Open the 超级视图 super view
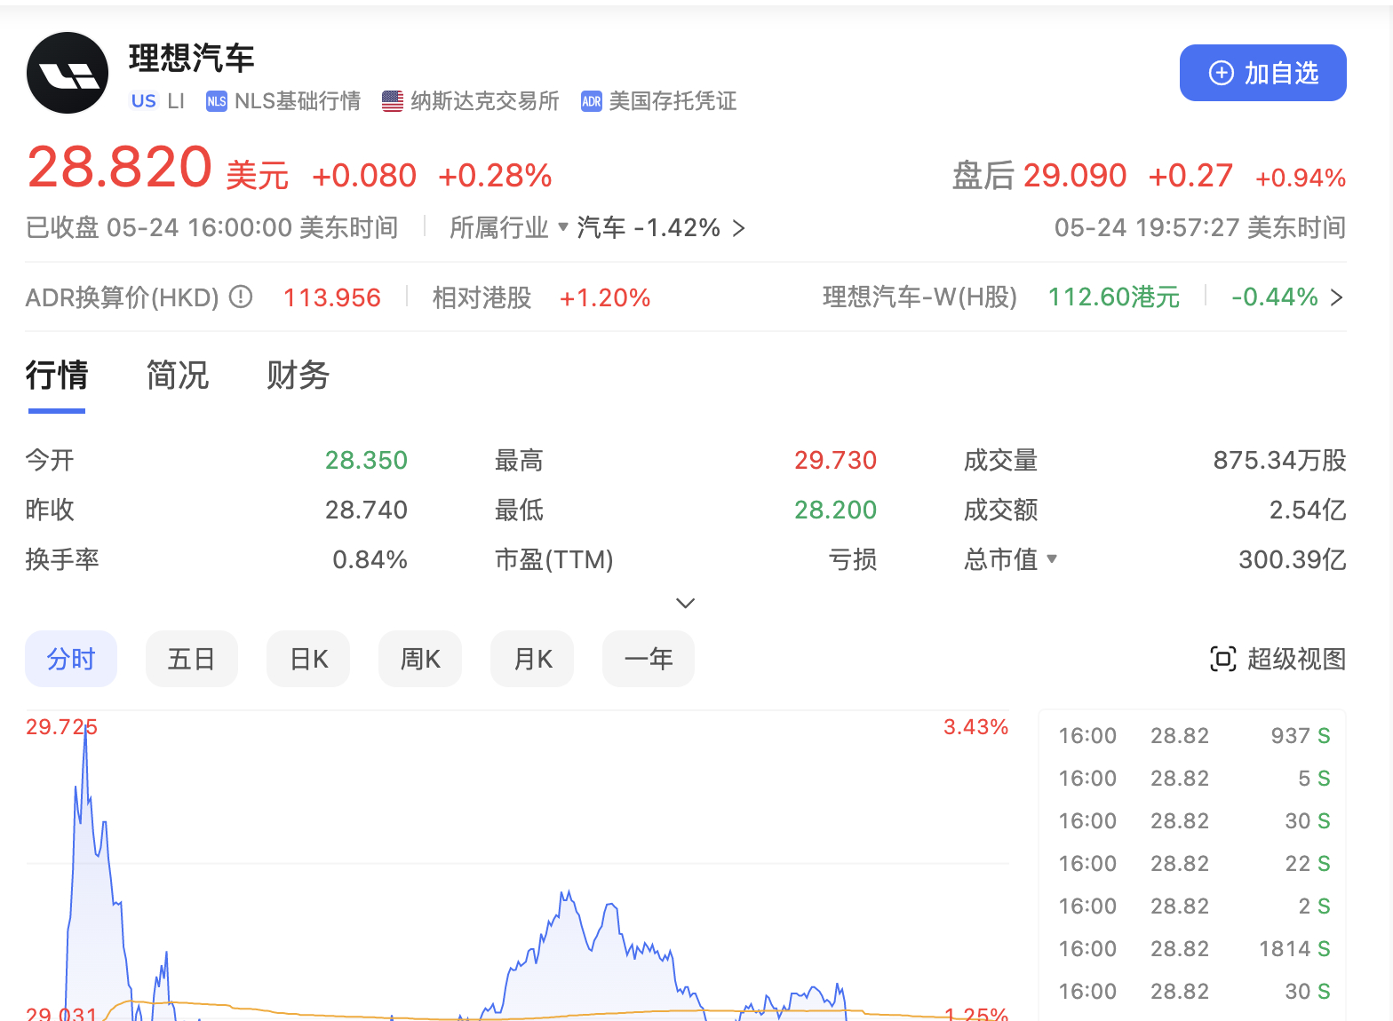The height and width of the screenshot is (1021, 1393). [x=1278, y=659]
